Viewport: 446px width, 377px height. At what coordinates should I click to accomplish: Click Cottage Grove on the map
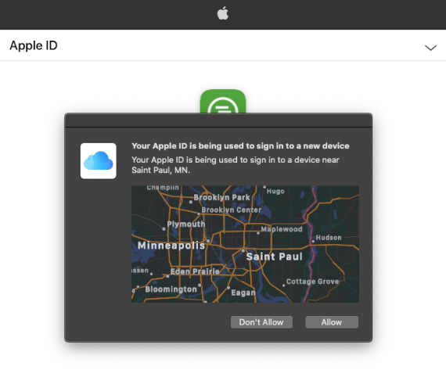tap(313, 282)
